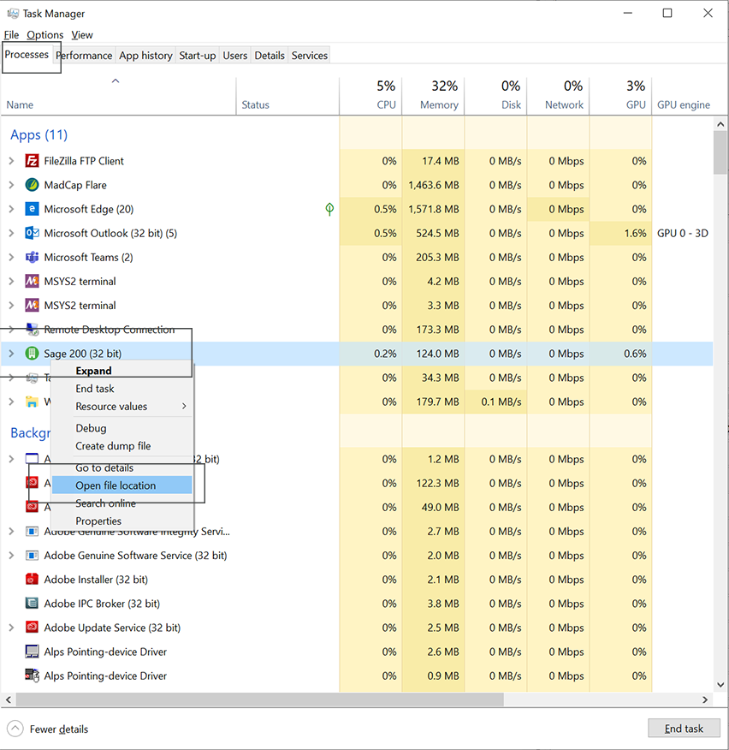
Task: Select the Microsoft Outlook icon
Action: click(x=32, y=233)
